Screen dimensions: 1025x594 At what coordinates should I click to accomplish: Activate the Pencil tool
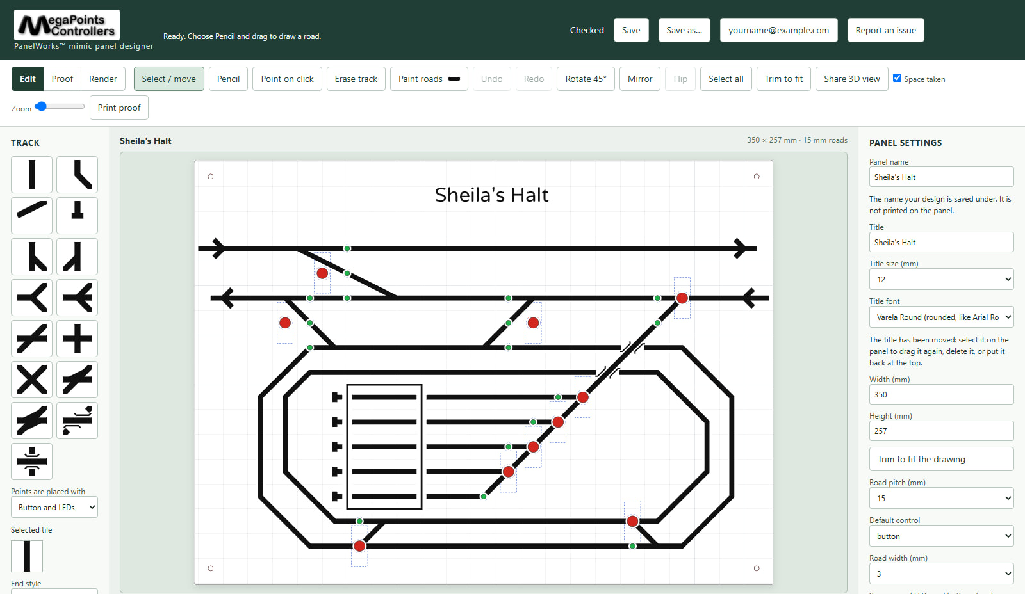pos(228,79)
